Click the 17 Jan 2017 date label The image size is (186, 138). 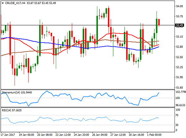pyautogui.click(x=8, y=135)
